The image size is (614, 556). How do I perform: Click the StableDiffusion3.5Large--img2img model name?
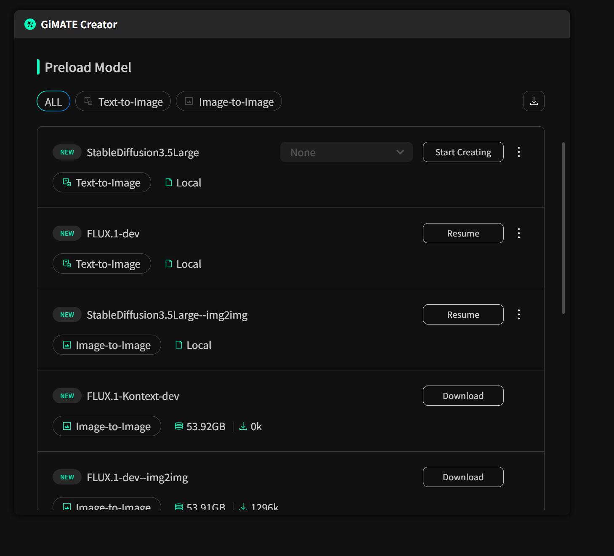tap(167, 315)
